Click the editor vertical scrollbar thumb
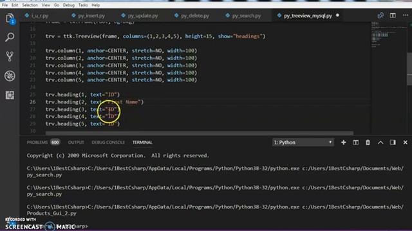 pyautogui.click(x=409, y=69)
